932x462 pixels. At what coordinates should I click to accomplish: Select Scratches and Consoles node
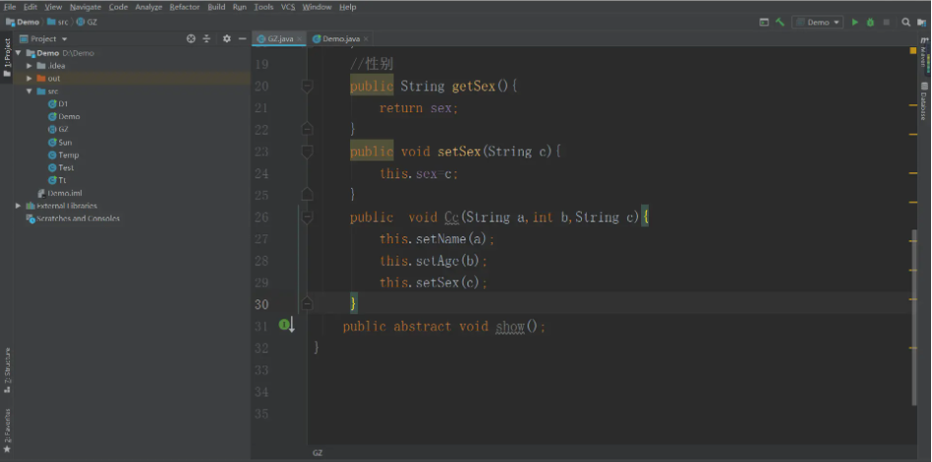point(73,219)
